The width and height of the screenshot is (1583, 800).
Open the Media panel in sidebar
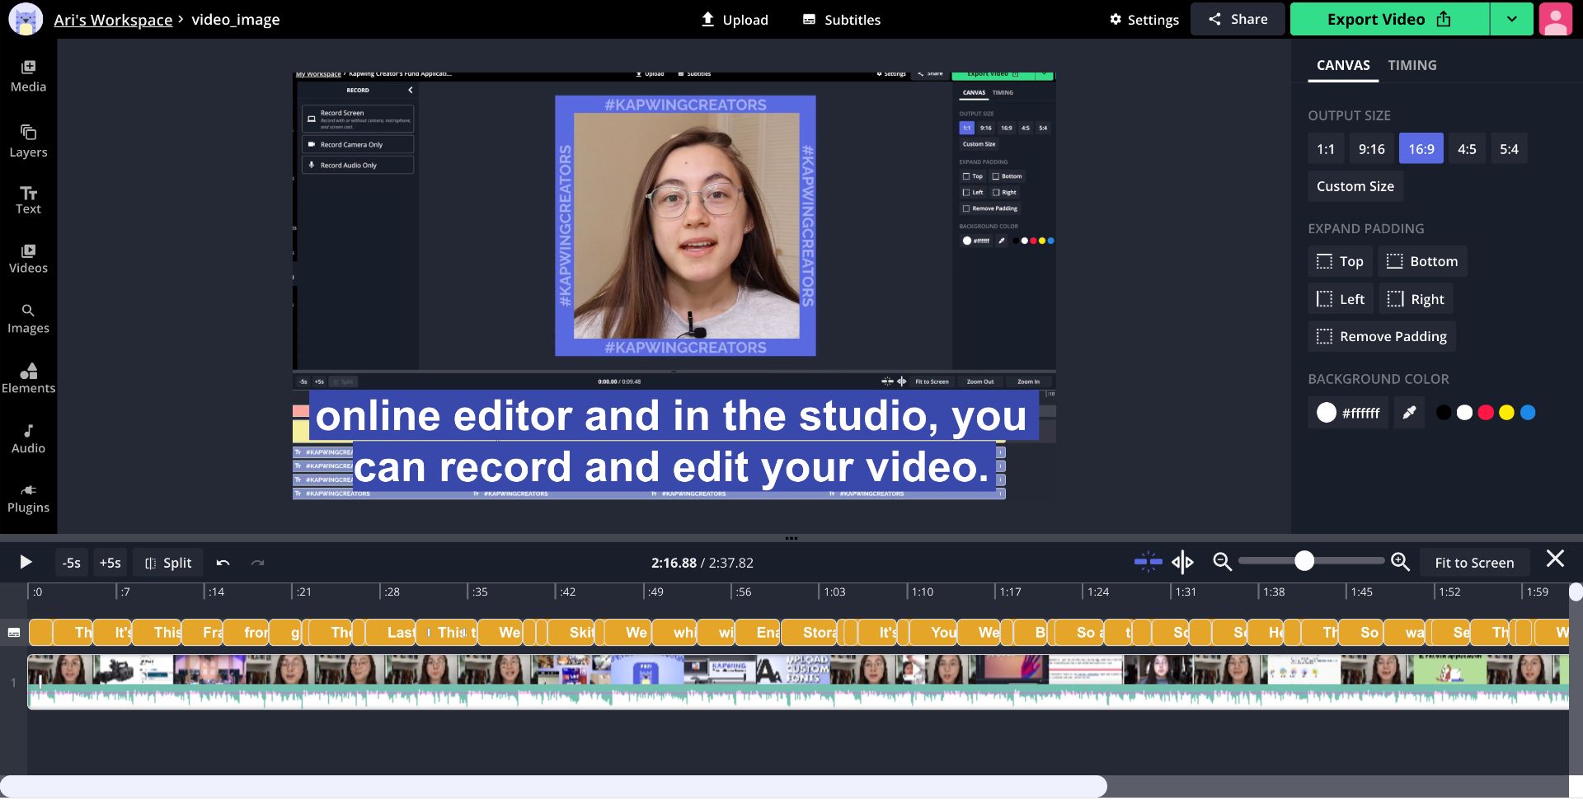coord(28,76)
